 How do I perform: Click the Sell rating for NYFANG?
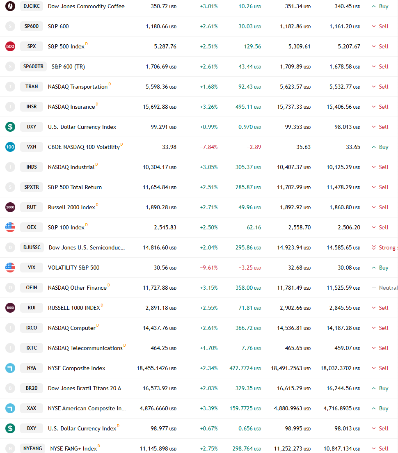point(380,448)
